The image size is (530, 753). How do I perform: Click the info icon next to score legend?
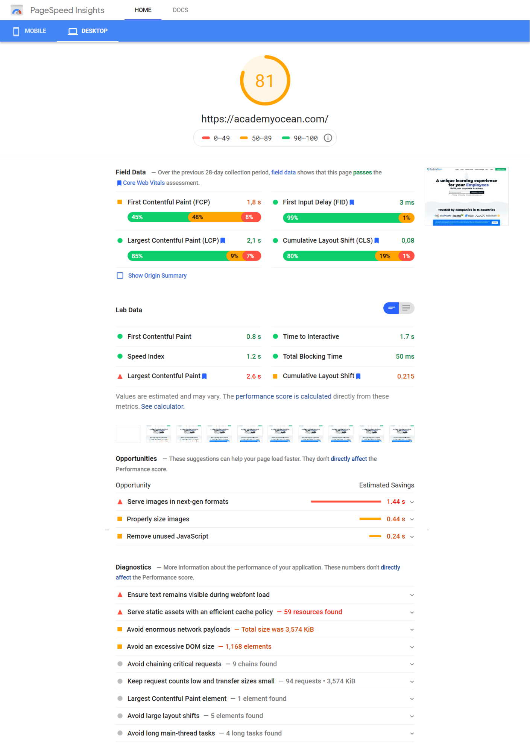click(328, 138)
